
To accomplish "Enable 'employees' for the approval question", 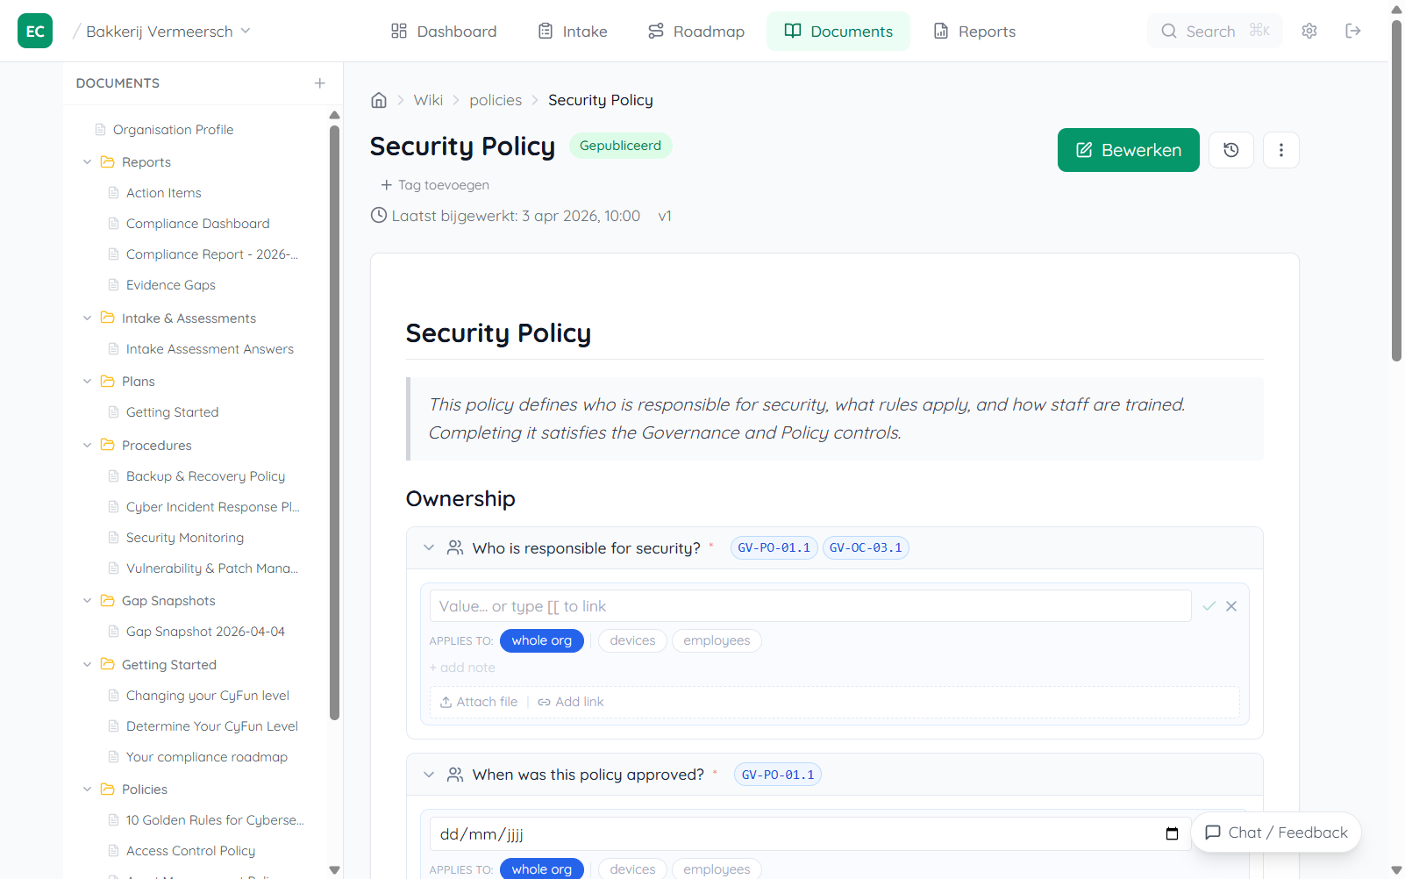I will click(716, 868).
